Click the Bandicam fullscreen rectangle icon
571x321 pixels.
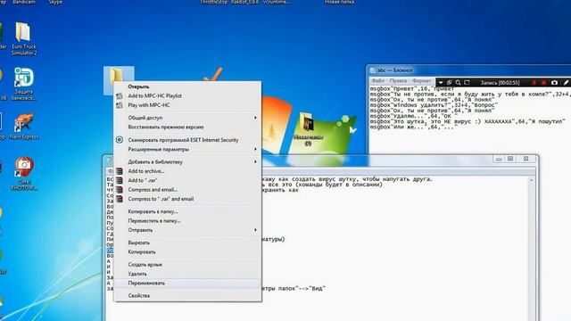pos(467,83)
